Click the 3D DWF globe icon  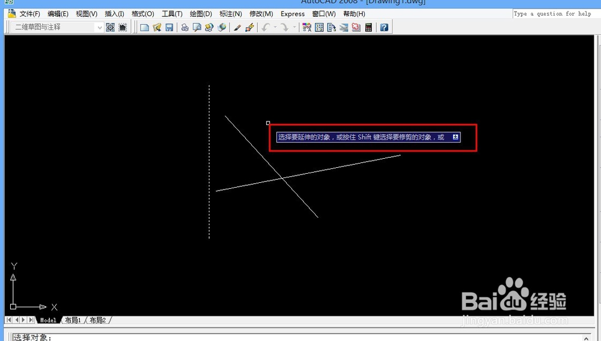pyautogui.click(x=222, y=27)
